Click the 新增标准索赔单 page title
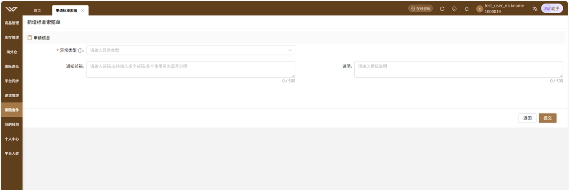This screenshot has width=569, height=190. coord(44,22)
